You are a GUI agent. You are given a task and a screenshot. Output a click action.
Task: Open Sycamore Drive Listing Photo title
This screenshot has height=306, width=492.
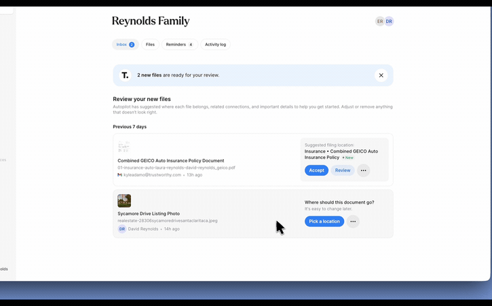tap(149, 214)
